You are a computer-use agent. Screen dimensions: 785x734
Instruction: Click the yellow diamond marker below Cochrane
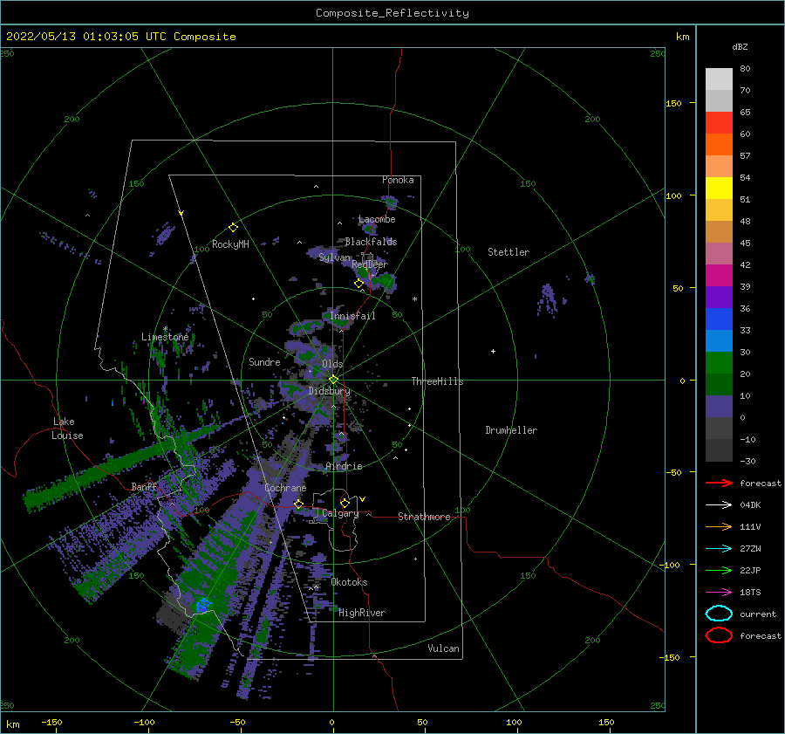click(298, 504)
